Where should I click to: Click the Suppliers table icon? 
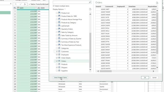pyautogui.click(x=59, y=71)
